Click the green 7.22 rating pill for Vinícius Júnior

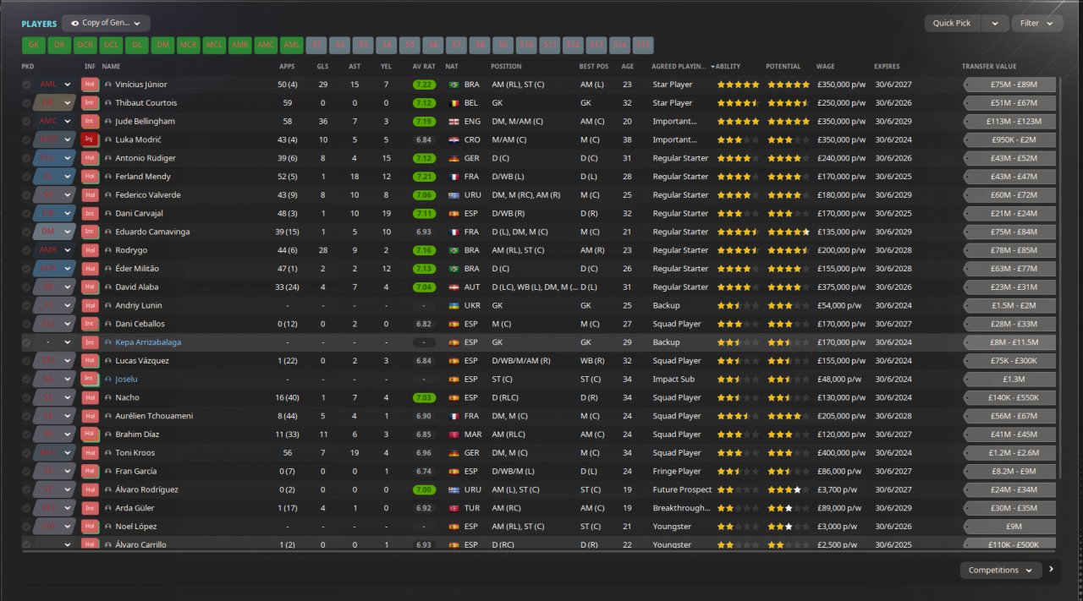(424, 85)
